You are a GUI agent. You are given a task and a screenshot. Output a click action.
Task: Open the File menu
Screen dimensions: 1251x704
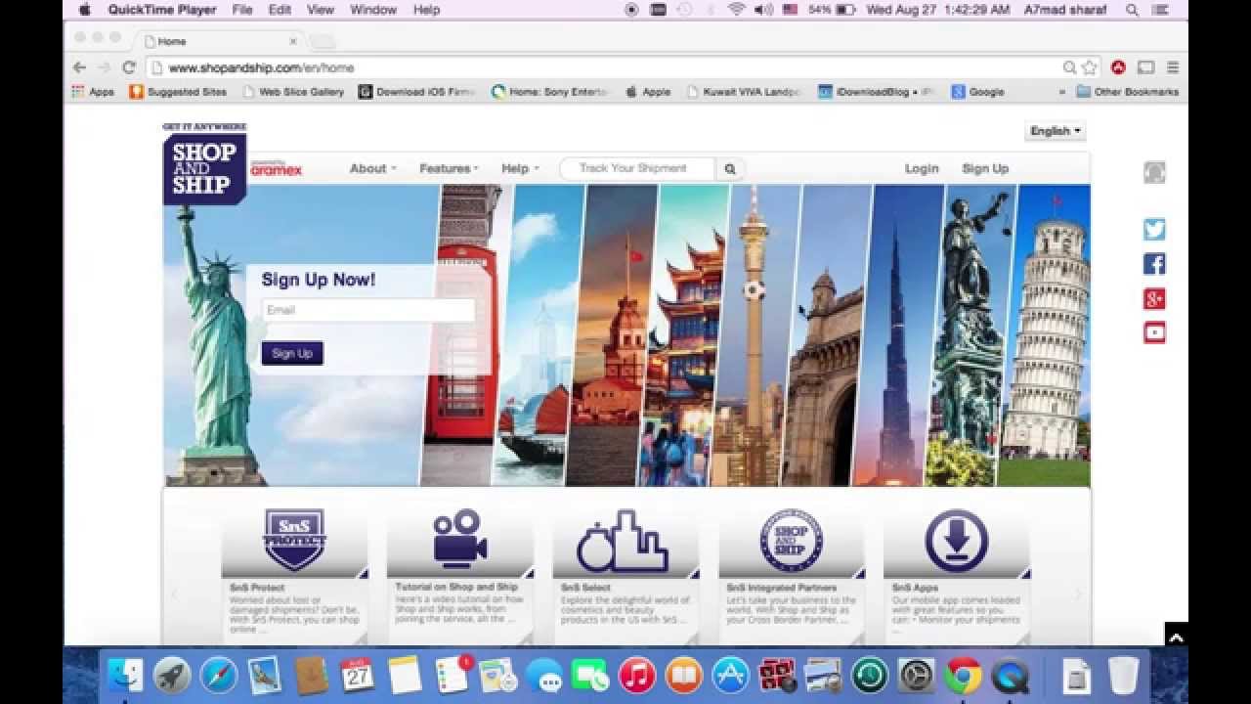[242, 10]
